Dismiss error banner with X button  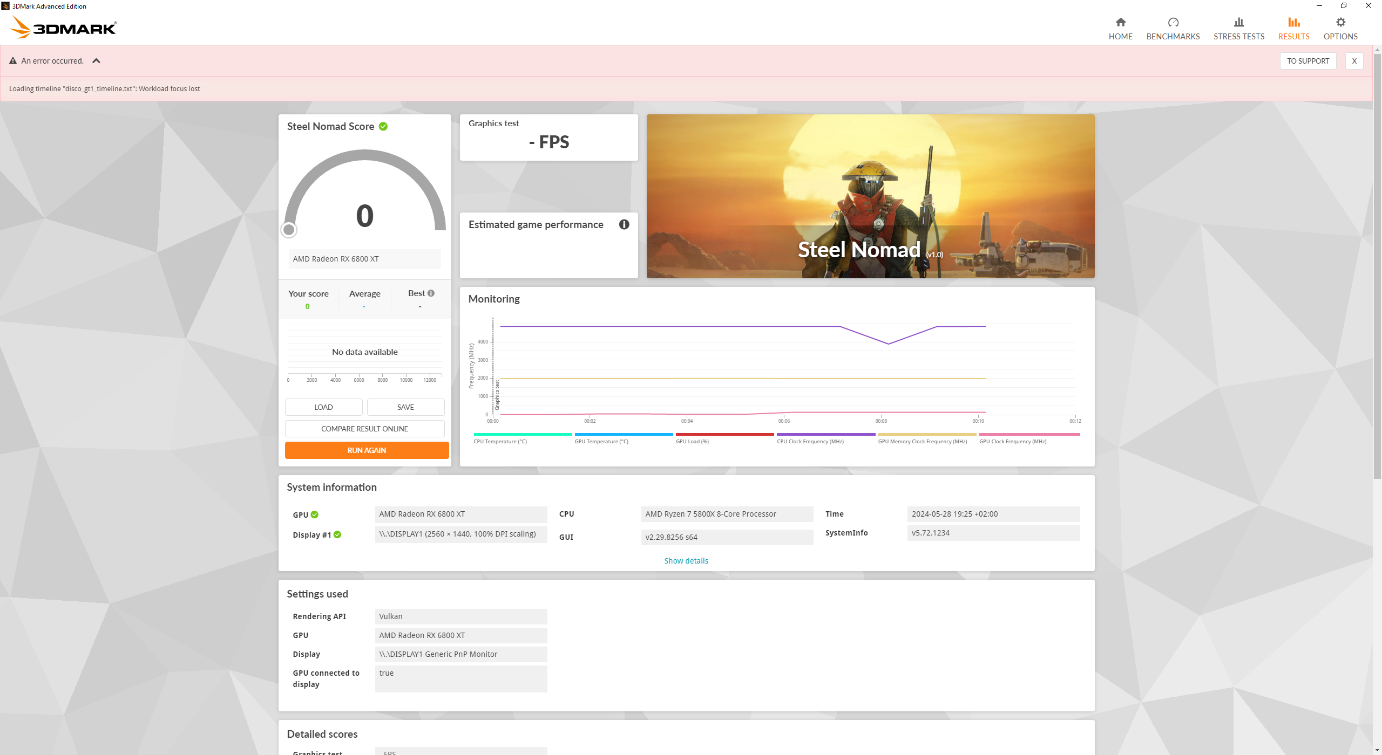click(1354, 61)
